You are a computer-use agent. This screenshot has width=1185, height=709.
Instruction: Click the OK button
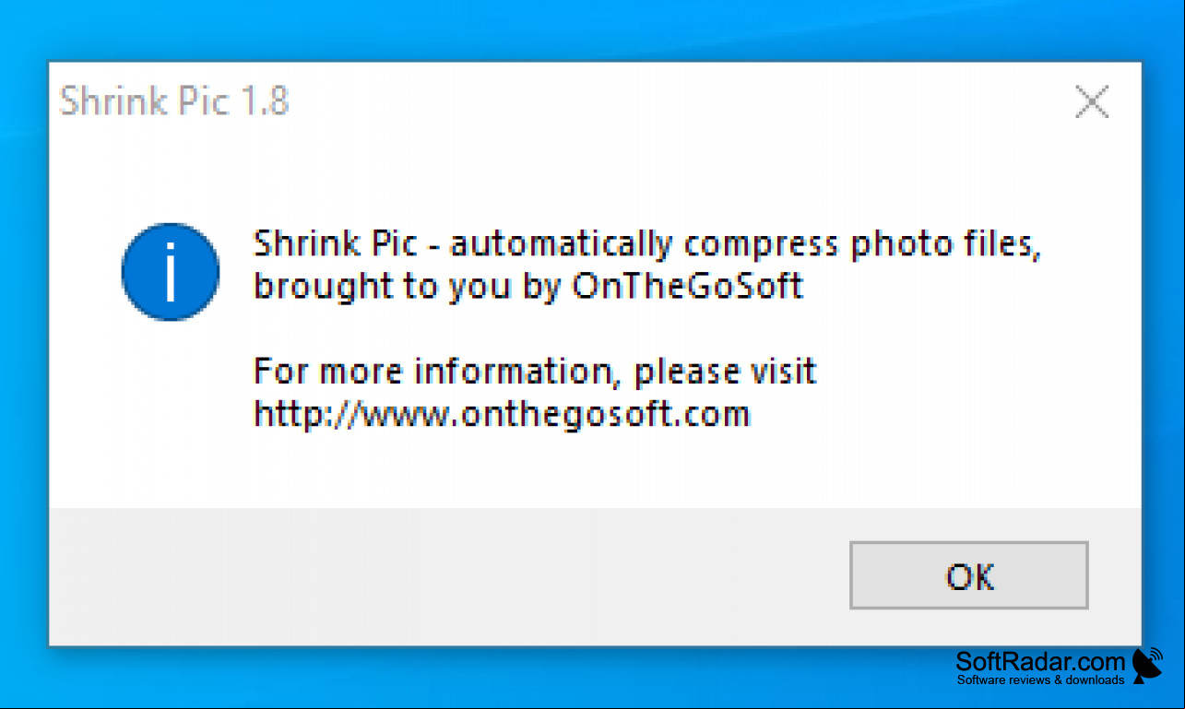969,575
